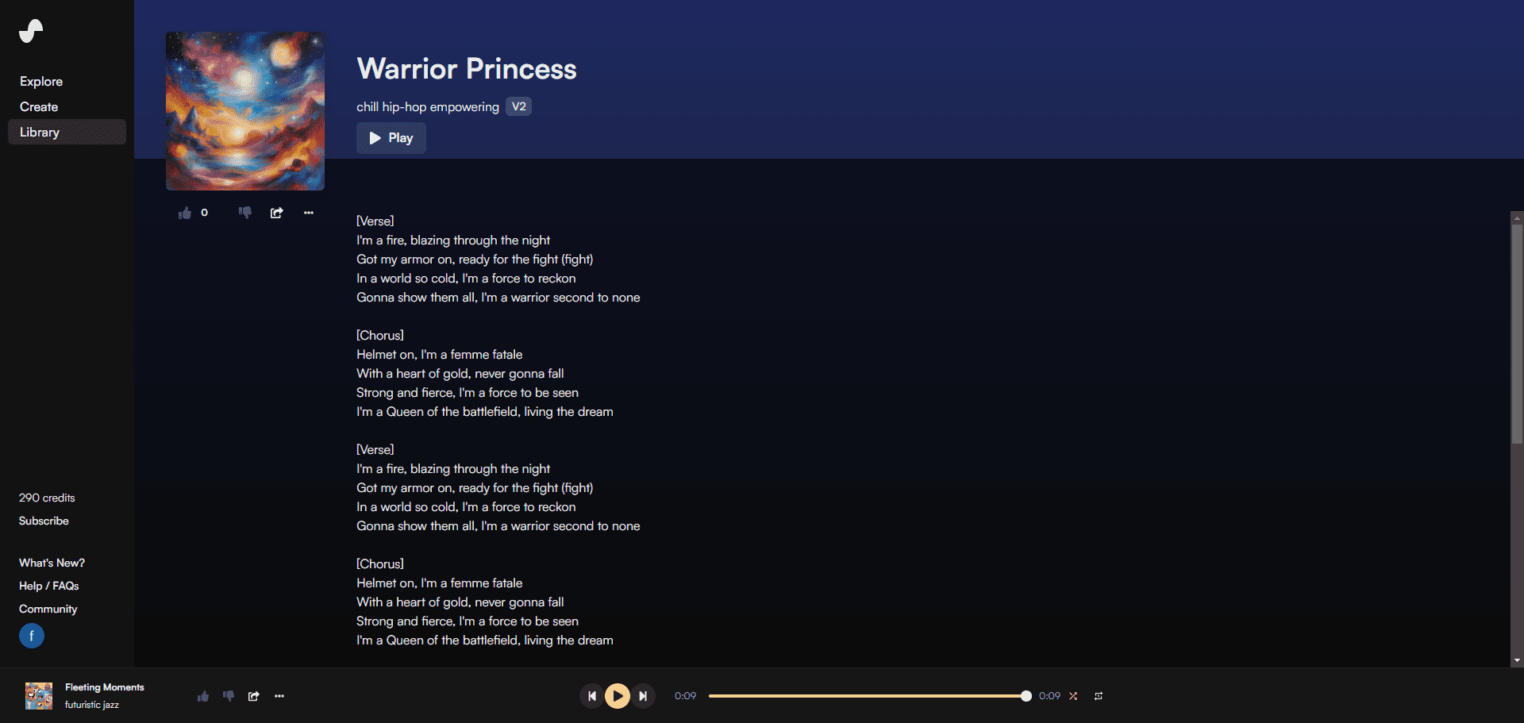Open the Explore page
Viewport: 1524px width, 723px height.
coord(41,81)
